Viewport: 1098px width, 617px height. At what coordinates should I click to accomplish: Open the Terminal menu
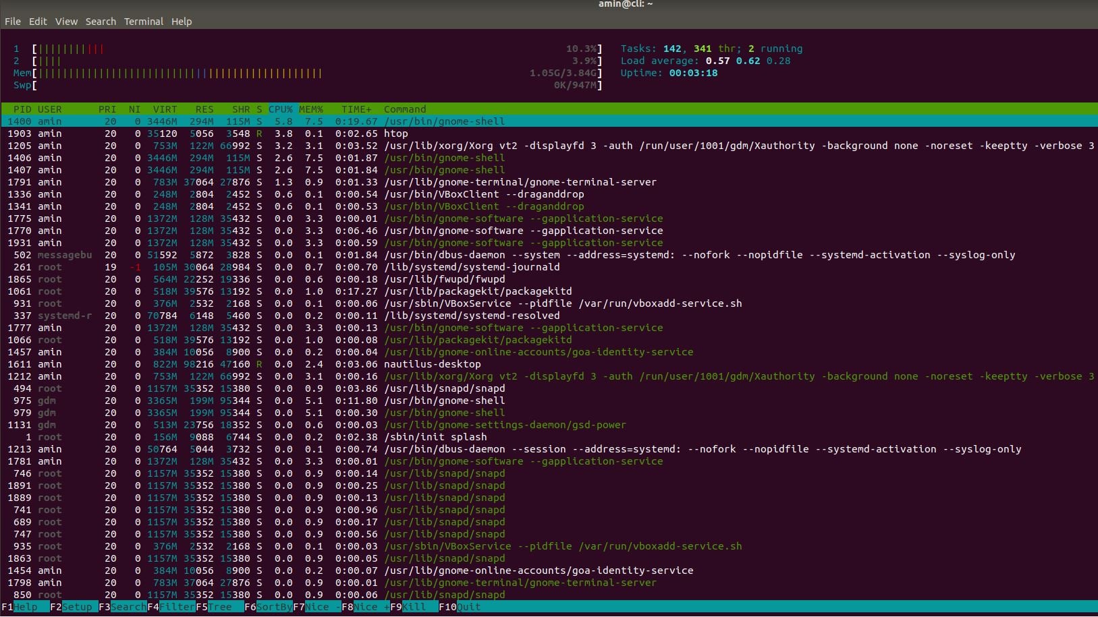coord(144,22)
